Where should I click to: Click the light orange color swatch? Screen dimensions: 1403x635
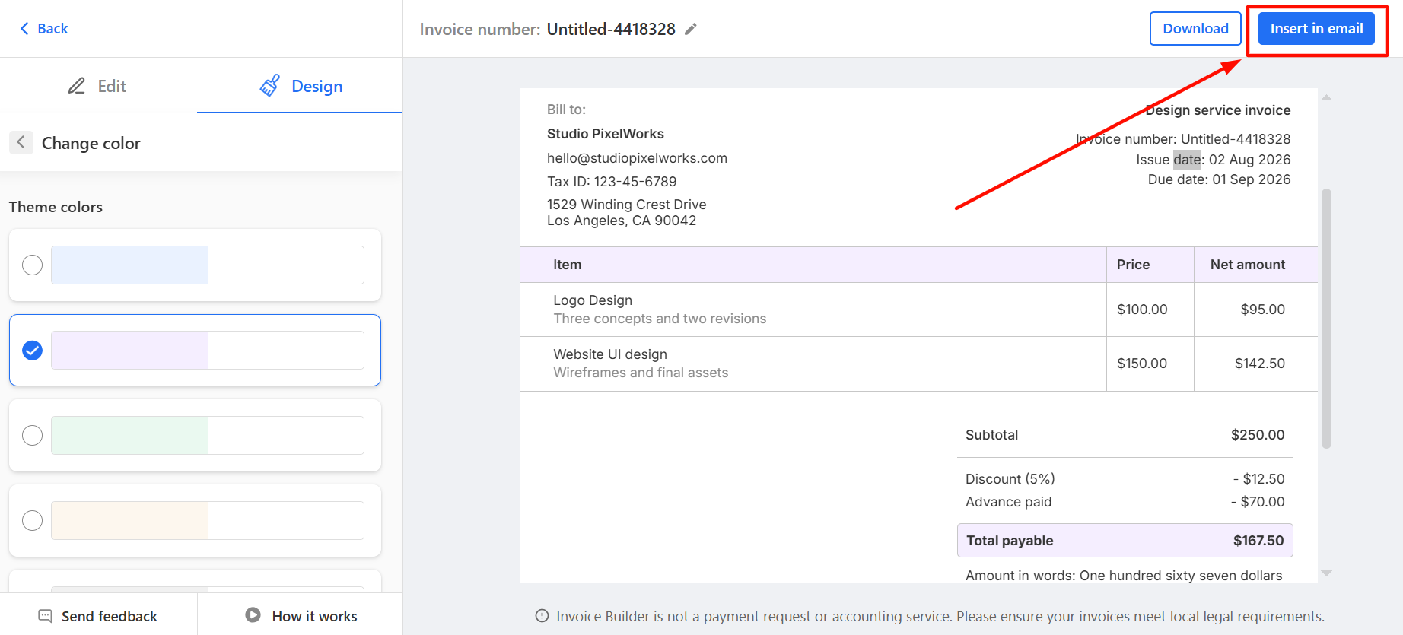point(129,520)
